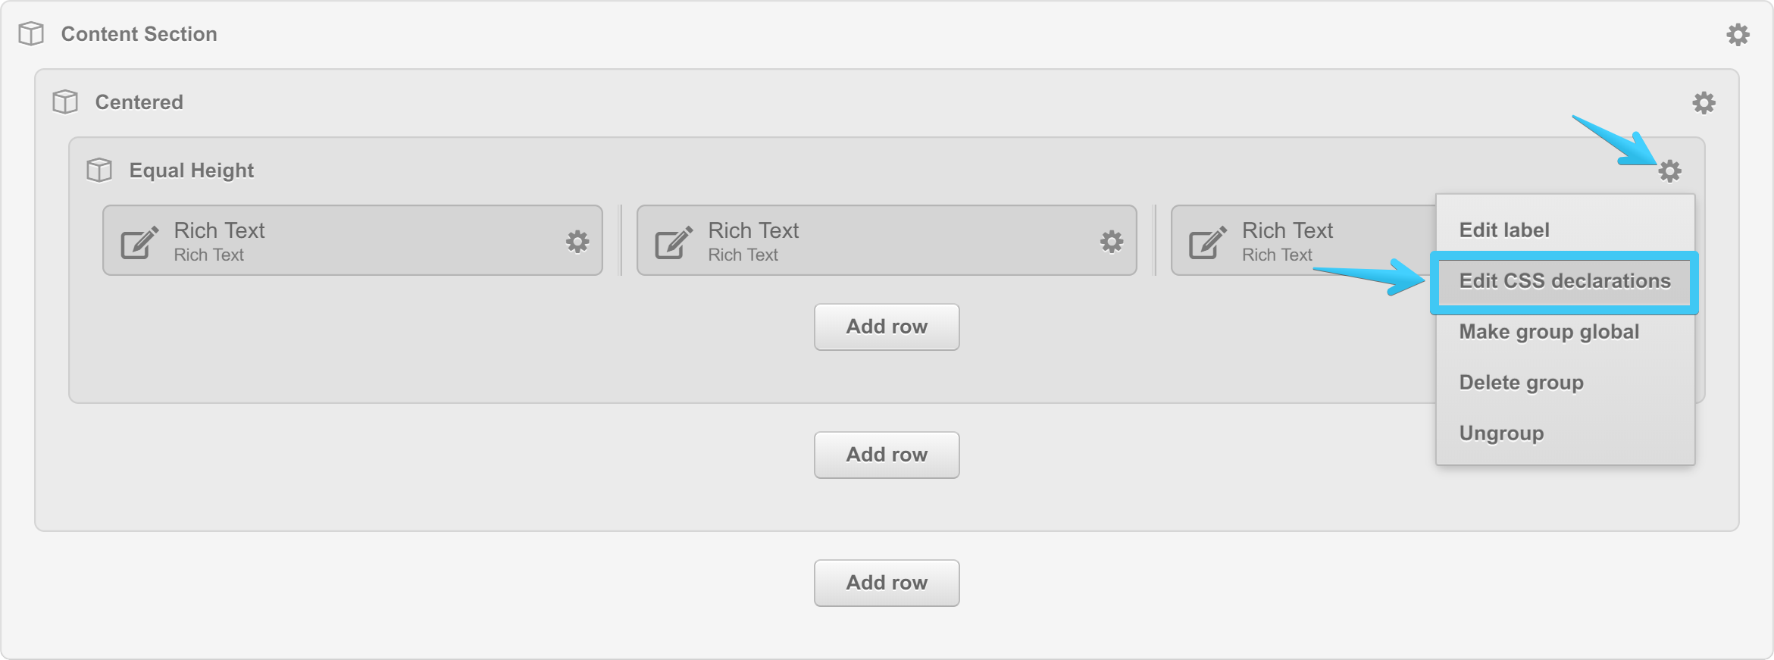
Task: Open the Centered group gear menu
Action: [1704, 102]
